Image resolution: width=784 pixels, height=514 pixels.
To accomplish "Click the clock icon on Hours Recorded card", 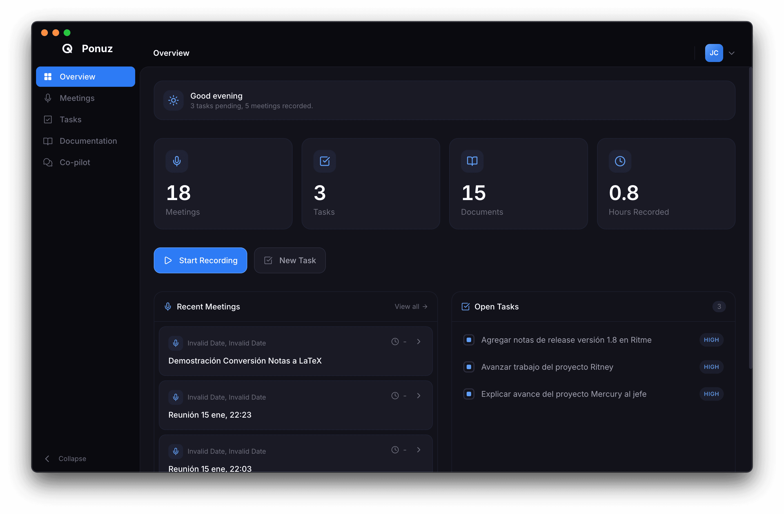I will 620,161.
